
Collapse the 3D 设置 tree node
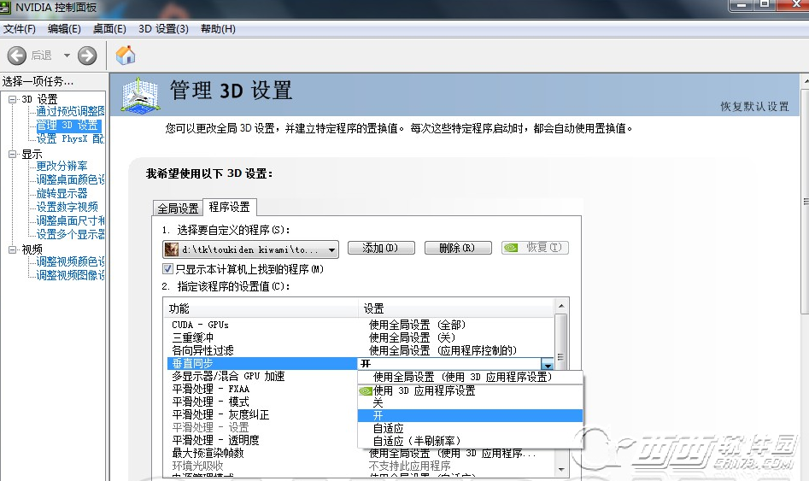(12, 99)
